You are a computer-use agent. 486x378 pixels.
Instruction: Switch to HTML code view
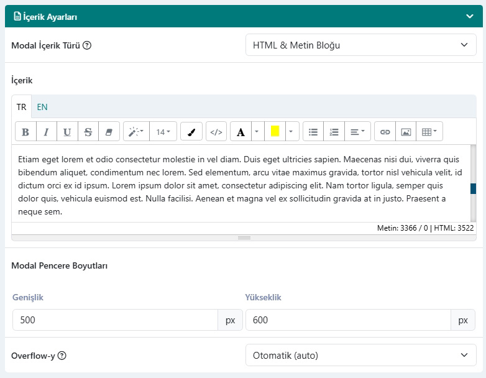click(x=216, y=132)
